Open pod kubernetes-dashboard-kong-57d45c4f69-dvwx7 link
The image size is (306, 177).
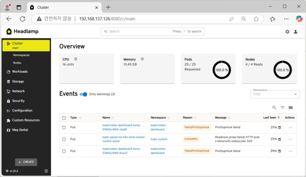tap(121, 151)
